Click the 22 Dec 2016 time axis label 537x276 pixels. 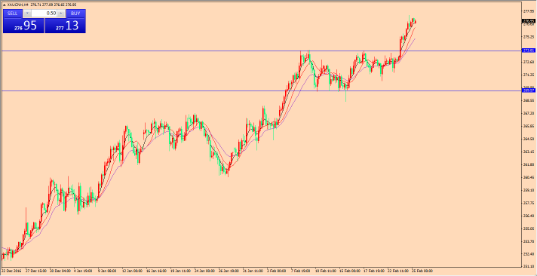pyautogui.click(x=11, y=271)
